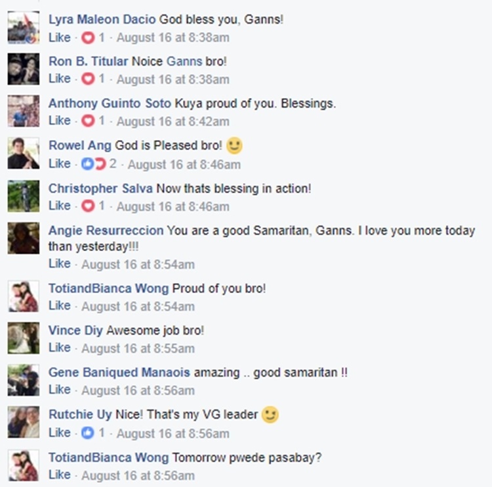492x487 pixels.
Task: Click thumbs-up reaction icon on Rutchie Uy's comment
Action: pyautogui.click(x=88, y=433)
